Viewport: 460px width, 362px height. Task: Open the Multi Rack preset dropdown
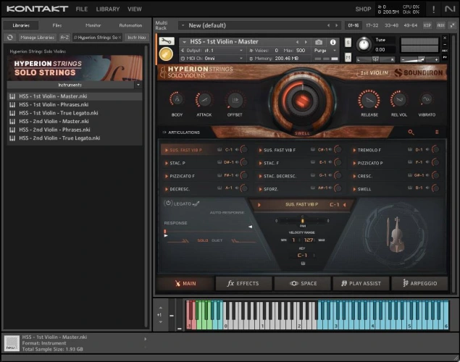click(x=183, y=25)
